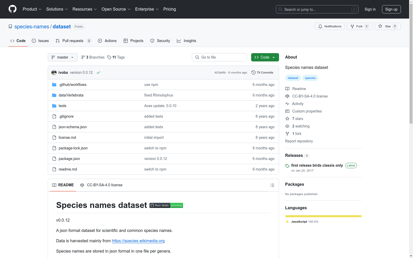The image size is (413, 258).
Task: Click the json-schema.json file icon
Action: 54,127
